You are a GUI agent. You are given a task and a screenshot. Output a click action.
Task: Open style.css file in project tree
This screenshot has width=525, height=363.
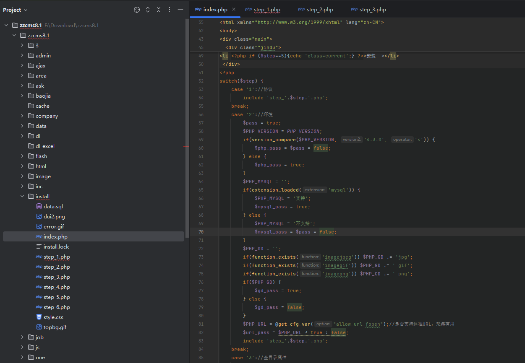(x=53, y=317)
